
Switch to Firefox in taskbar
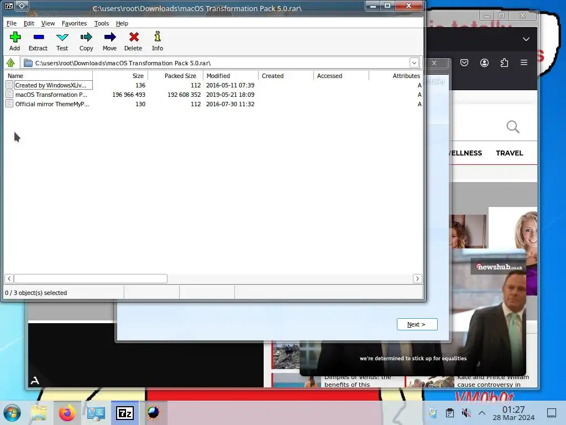[x=67, y=413]
